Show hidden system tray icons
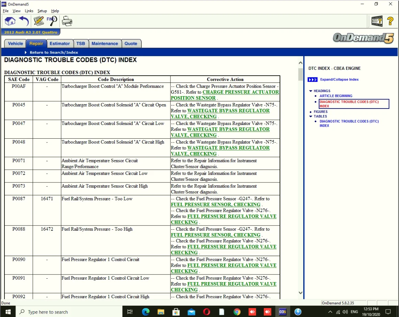The image size is (399, 317). (330, 312)
